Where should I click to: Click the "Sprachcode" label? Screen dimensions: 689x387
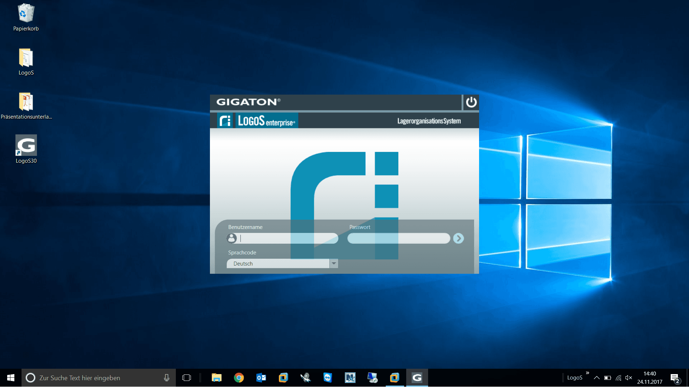click(242, 253)
